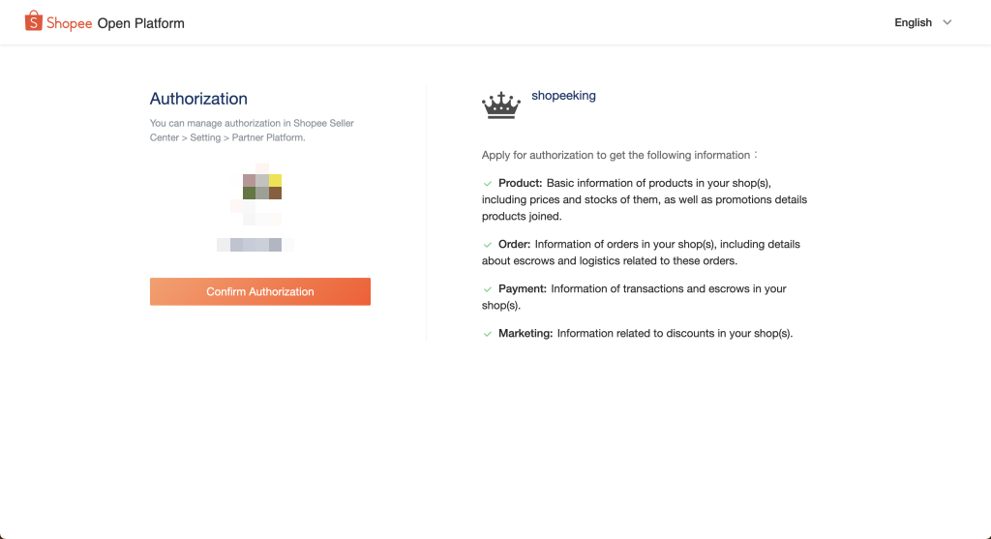Click the green checkmark beside Product
Viewport: 991px width, 539px height.
click(488, 183)
